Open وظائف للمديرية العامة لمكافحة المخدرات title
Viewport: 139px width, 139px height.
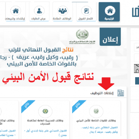tap(45, 122)
